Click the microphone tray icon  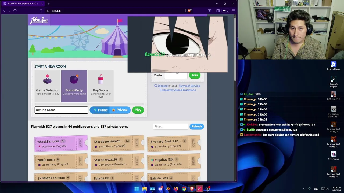coord(309,189)
